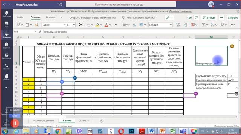
Task: Open Teams Chat in sidebar
Action: point(6,24)
